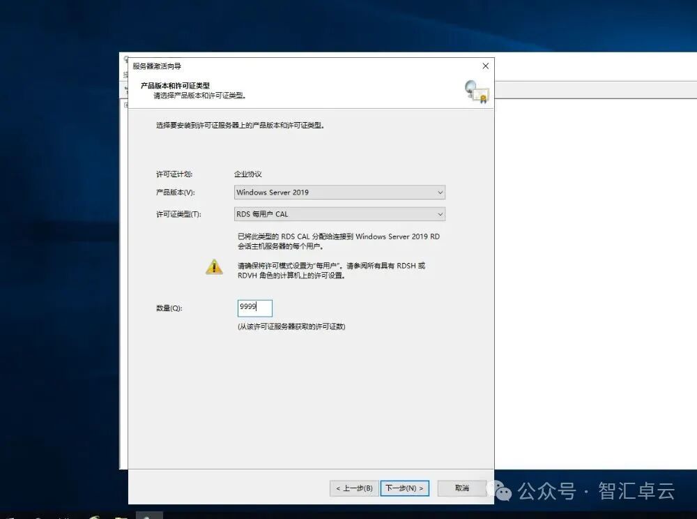This screenshot has width=697, height=519.
Task: Click the 下一步(N) button to continue
Action: (x=405, y=488)
